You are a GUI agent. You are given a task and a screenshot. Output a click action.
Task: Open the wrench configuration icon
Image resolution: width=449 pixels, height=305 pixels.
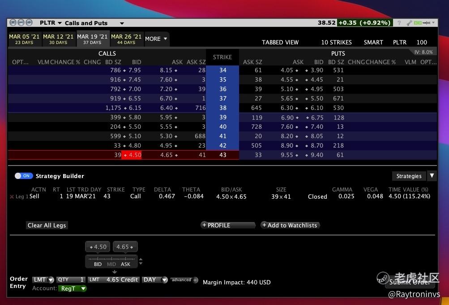pos(409,23)
